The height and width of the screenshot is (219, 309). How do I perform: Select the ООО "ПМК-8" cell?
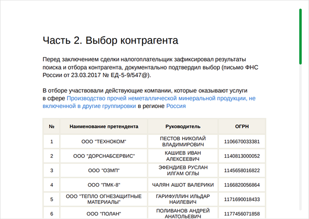(104, 185)
